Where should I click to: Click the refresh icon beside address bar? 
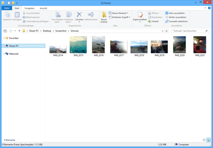point(167,31)
